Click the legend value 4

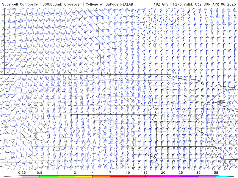[x=93, y=173]
